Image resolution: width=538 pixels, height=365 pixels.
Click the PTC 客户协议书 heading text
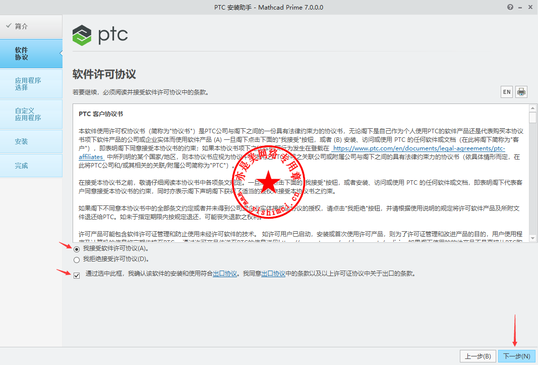pos(101,114)
